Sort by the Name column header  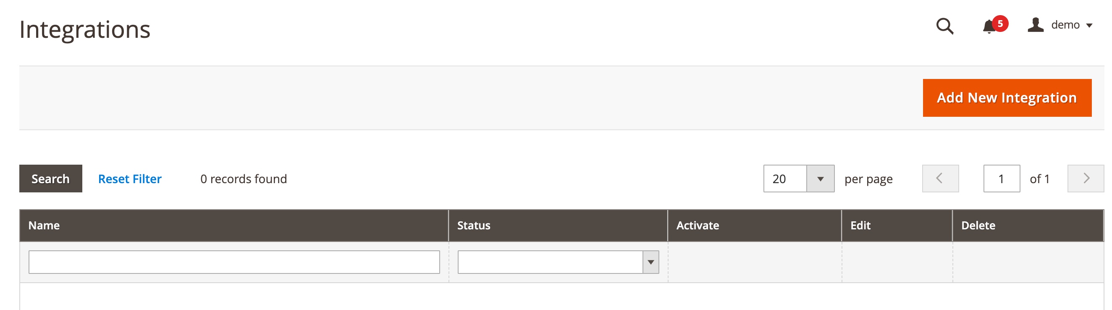click(x=44, y=226)
